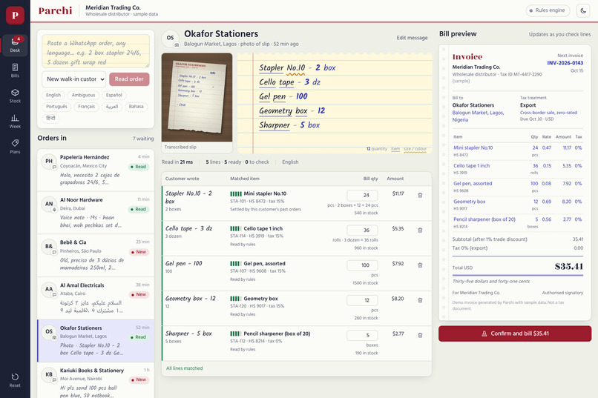Select the Hindi sample chip
Viewport: 598px width, 398px height.
(50, 118)
